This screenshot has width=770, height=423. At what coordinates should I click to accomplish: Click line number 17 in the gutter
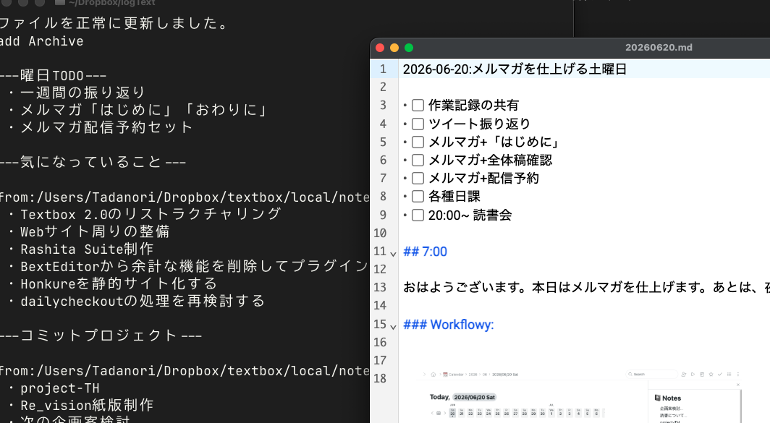380,361
